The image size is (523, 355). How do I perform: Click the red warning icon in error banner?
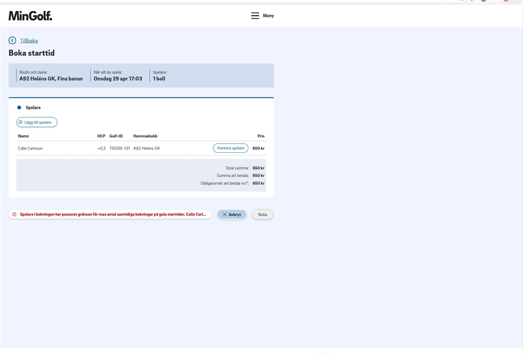pyautogui.click(x=15, y=215)
